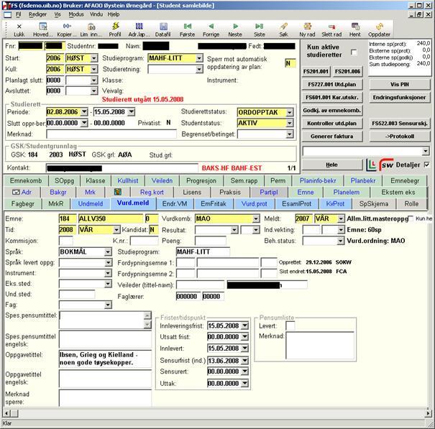This screenshot has width=435, height=429.
Task: Click the Merknad field under Studierett
Action: [x=111, y=134]
